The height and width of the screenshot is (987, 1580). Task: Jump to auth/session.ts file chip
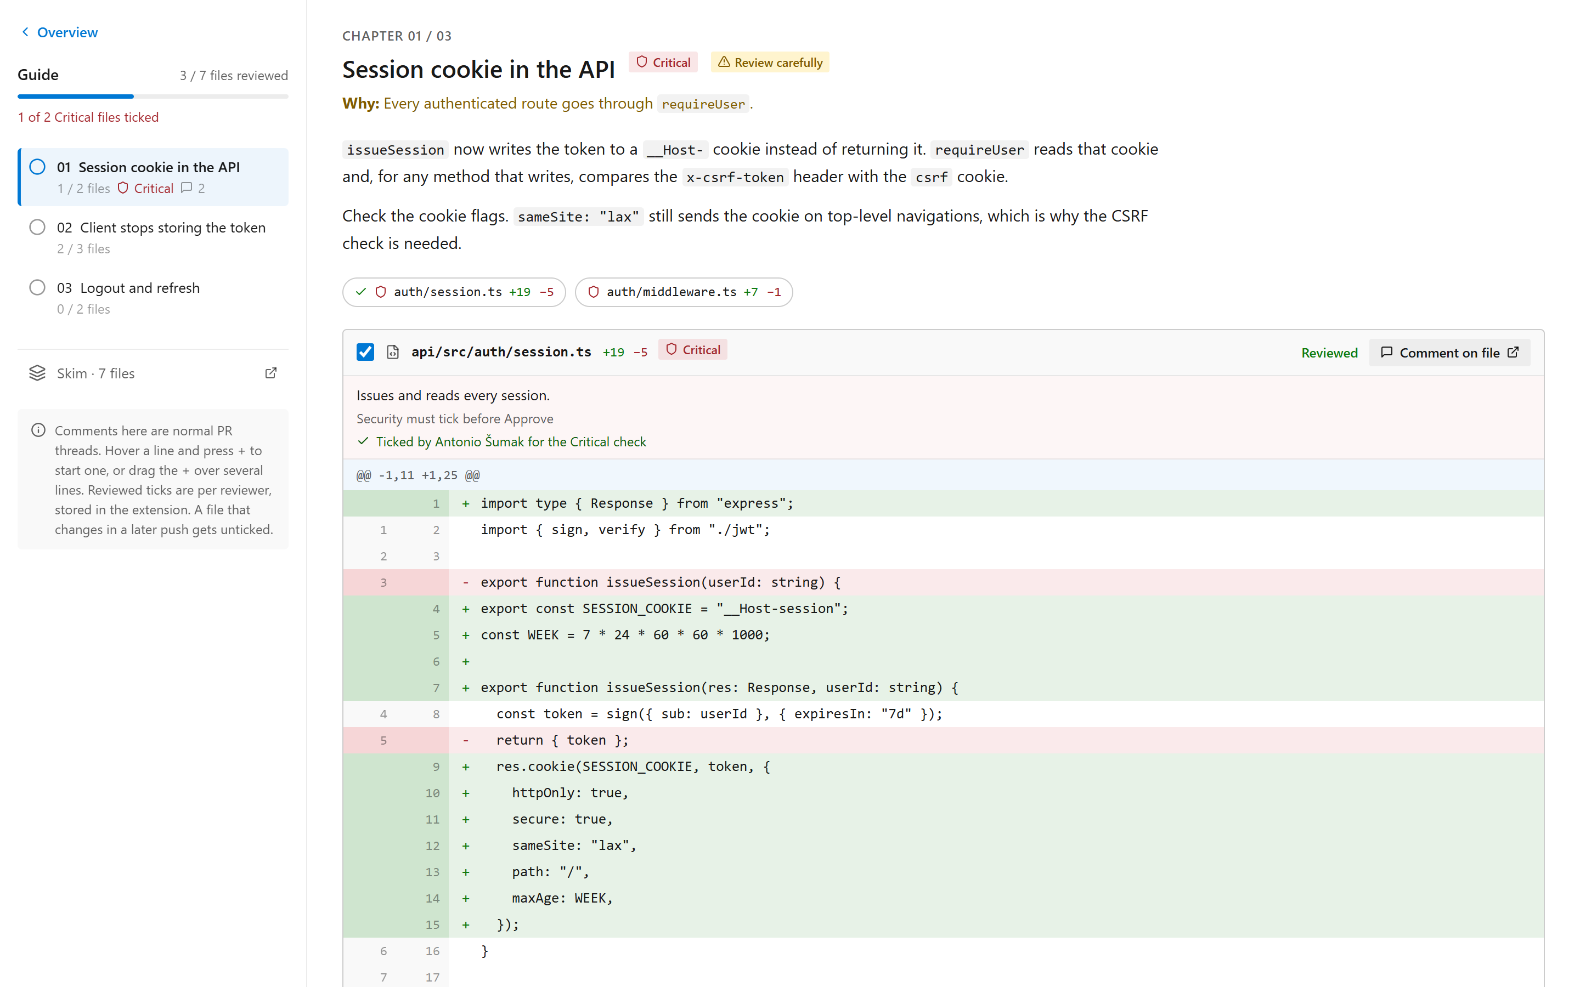point(454,292)
